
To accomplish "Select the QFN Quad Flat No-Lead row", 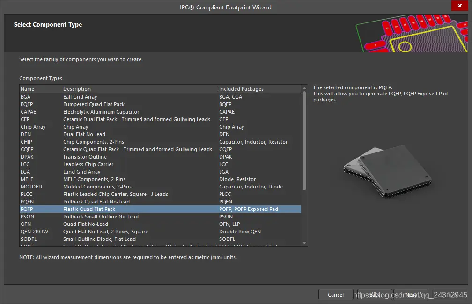I will pos(160,224).
